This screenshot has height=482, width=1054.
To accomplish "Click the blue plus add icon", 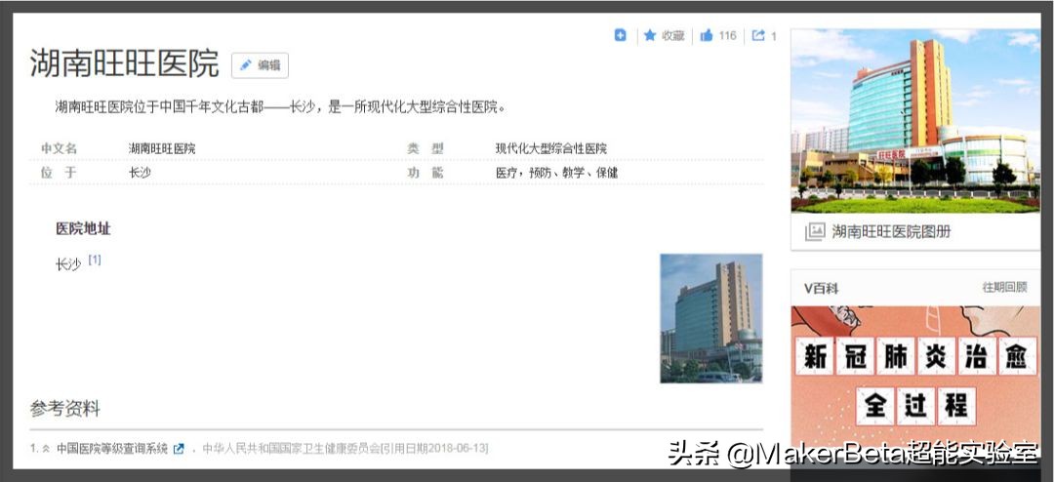I will 621,35.
